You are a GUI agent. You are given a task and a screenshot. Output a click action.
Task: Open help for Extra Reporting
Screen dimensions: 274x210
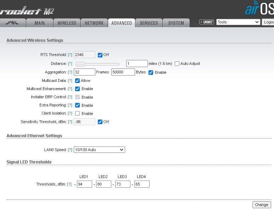[70, 105]
